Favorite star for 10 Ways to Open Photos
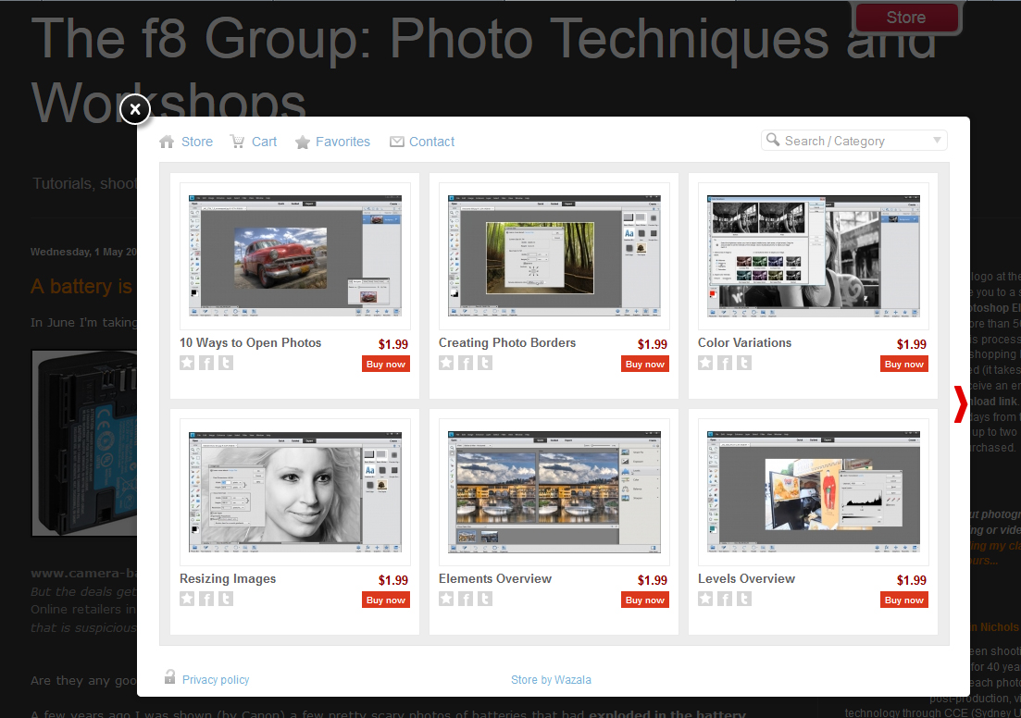Image resolution: width=1021 pixels, height=718 pixels. (x=187, y=363)
